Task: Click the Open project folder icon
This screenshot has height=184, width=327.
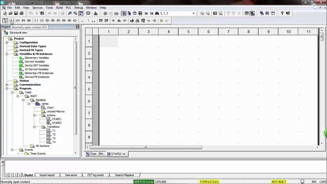Action: (10, 13)
